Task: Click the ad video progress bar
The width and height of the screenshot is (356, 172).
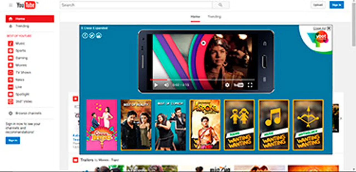Action: 202,79
